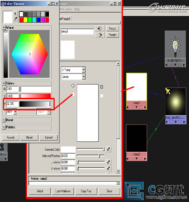Click the map checker icon beside V Wave
189x202 pixels.
coord(109,168)
